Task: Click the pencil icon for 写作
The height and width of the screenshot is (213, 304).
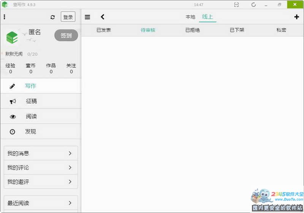Action: pos(12,86)
